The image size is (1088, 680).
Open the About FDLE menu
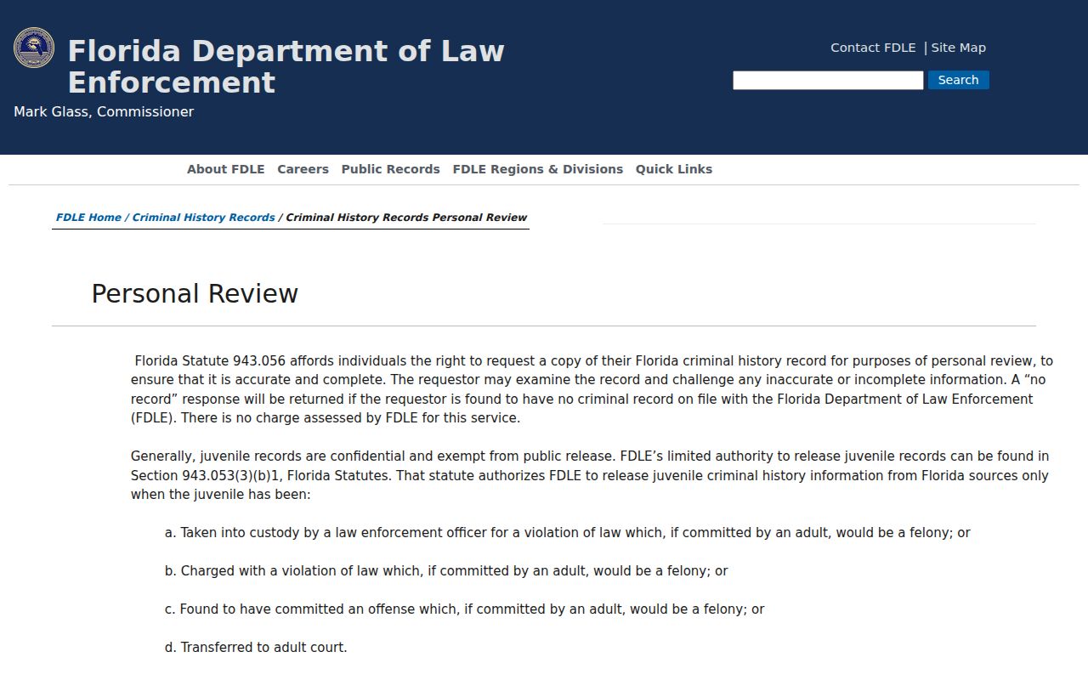coord(226,169)
